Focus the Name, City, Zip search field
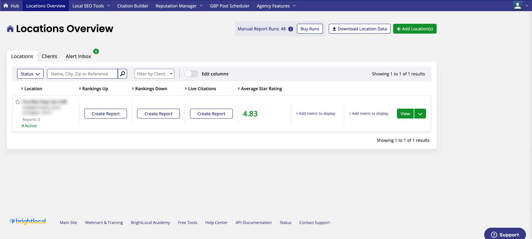The width and height of the screenshot is (532, 239). pyautogui.click(x=82, y=74)
